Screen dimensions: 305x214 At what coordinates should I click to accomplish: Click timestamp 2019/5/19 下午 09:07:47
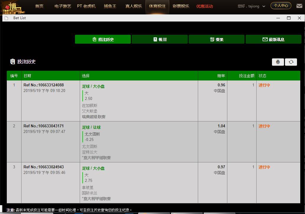click(44, 132)
